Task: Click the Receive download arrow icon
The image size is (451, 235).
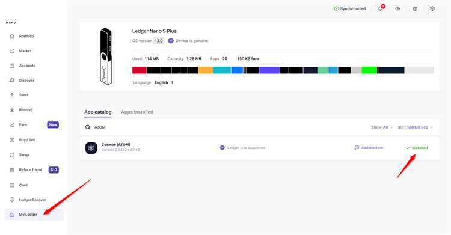Action: [12, 109]
